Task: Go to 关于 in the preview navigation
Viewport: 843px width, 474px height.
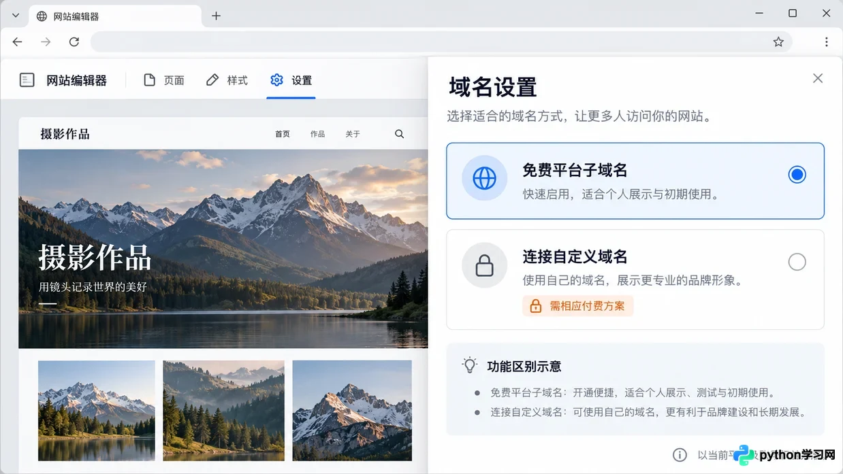Action: coord(353,134)
